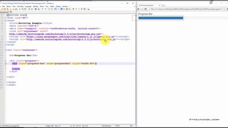Viewport: 228px width, 128px height.
Task: Click the closing </body> tag line
Action: coord(11,82)
